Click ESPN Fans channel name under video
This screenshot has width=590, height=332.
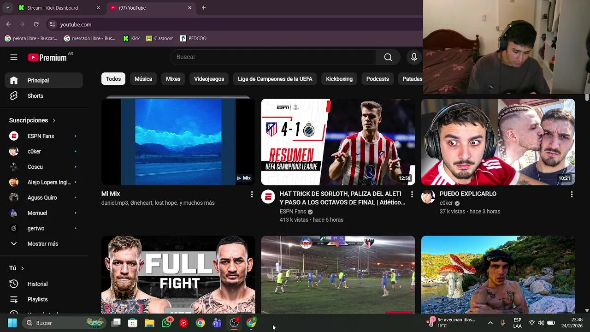coord(293,212)
